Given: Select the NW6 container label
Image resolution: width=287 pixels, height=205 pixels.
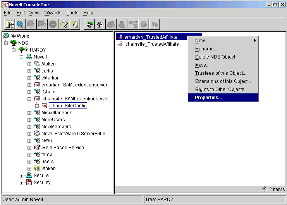Looking at the screenshot, I should point(46,141).
